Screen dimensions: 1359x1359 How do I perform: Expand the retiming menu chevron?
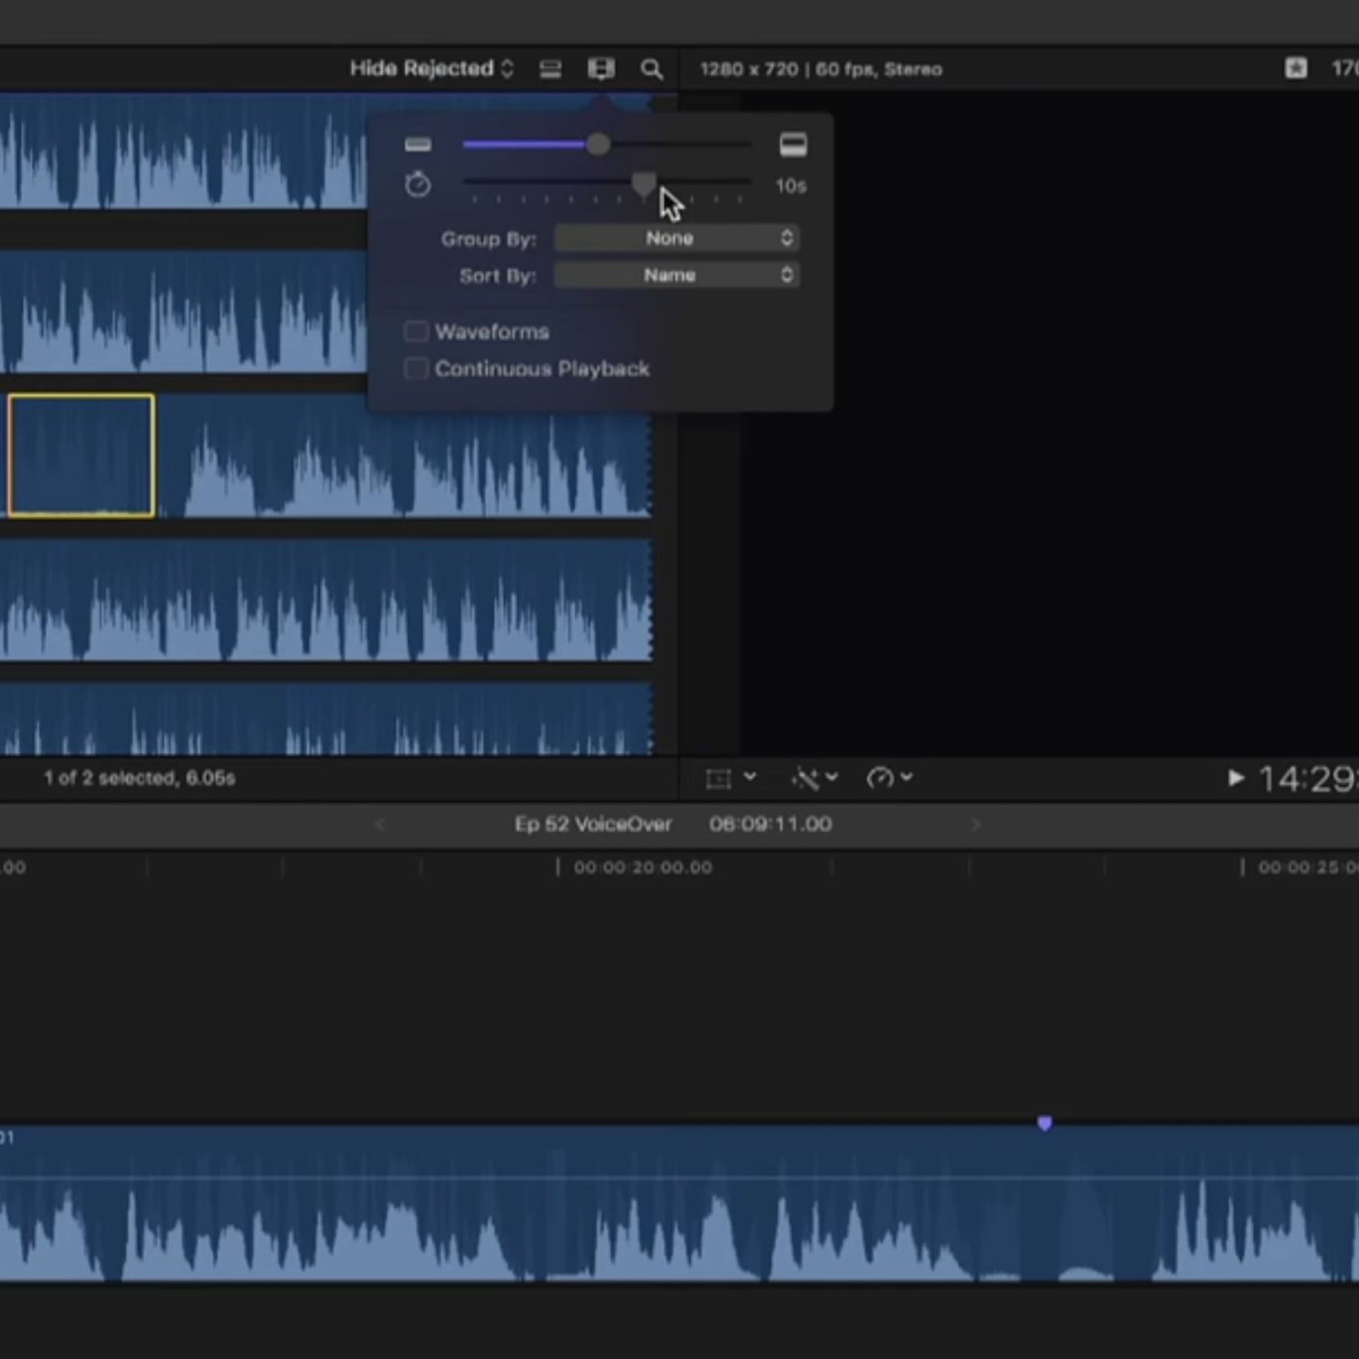pos(907,777)
